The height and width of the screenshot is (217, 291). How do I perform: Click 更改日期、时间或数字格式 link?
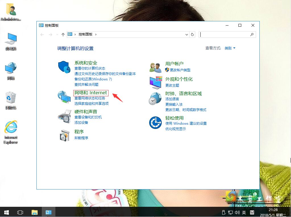(186, 110)
